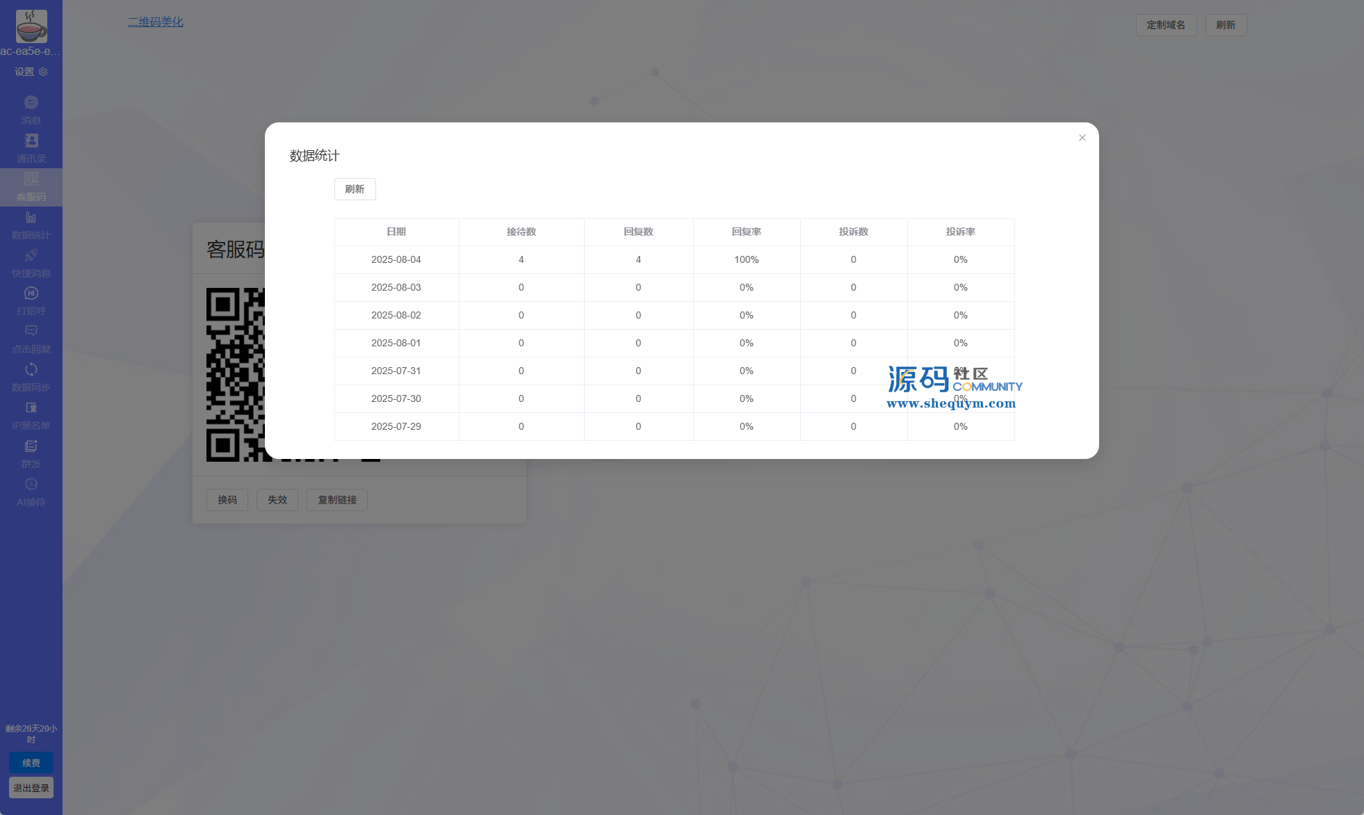Click the 二维码美化 link
1364x815 pixels.
pyautogui.click(x=155, y=22)
